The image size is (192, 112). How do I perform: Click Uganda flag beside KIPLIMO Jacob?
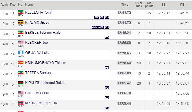(21, 22)
